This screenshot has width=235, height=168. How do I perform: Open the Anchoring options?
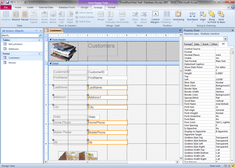pos(179,17)
